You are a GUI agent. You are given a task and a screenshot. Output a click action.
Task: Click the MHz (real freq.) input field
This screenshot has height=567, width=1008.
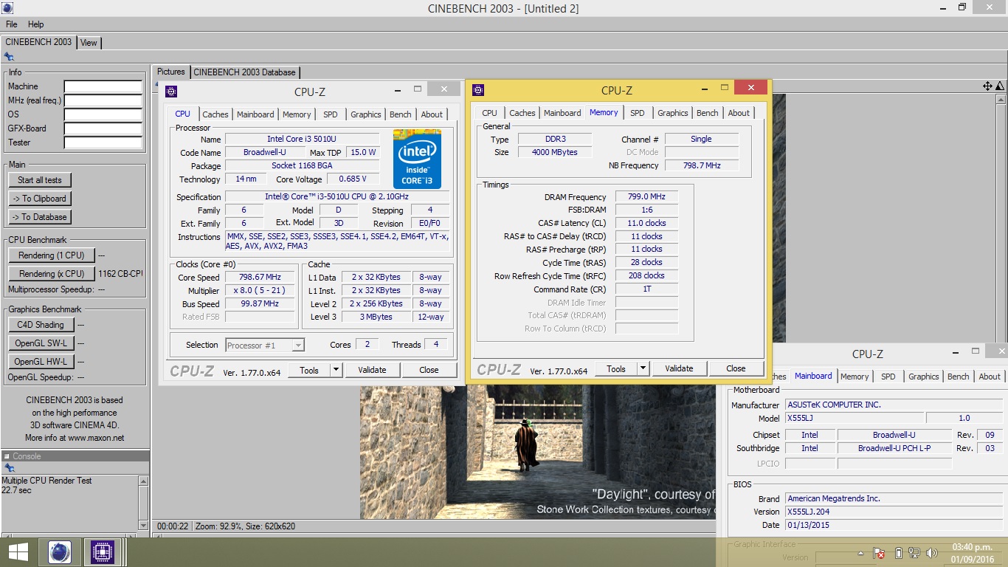point(103,100)
